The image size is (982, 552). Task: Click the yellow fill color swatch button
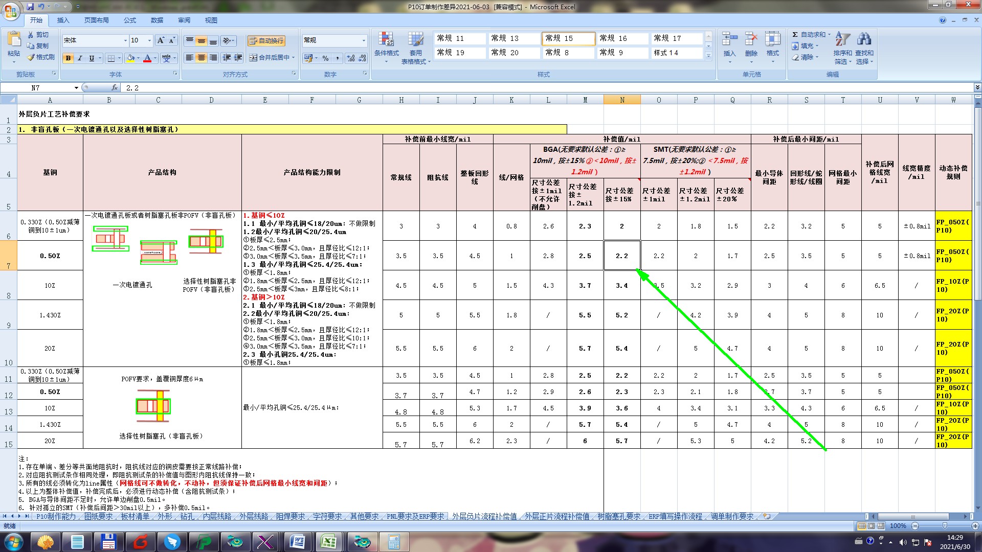[x=130, y=58]
